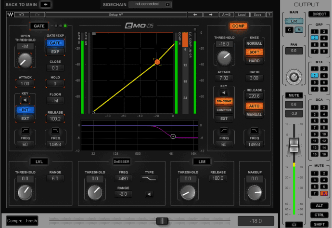Screen dimensions: 332x228
Task: Click compressor high-pass filter icon
Action: pos(224,131)
